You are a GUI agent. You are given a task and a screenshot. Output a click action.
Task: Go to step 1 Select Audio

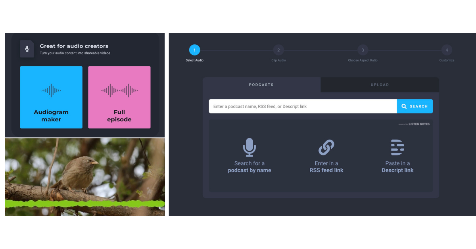194,50
